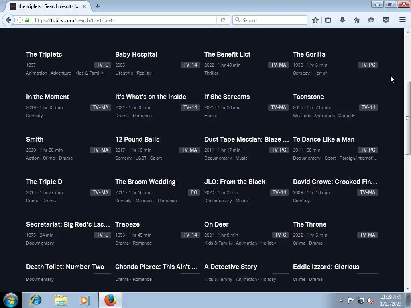This screenshot has width=411, height=308.
Task: Select the 'the triplets | Search results' tab
Action: pyautogui.click(x=48, y=6)
